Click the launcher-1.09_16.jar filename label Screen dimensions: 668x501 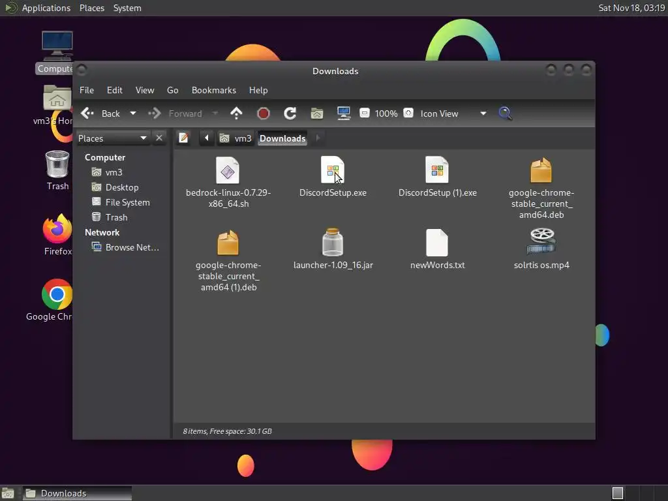click(x=333, y=265)
